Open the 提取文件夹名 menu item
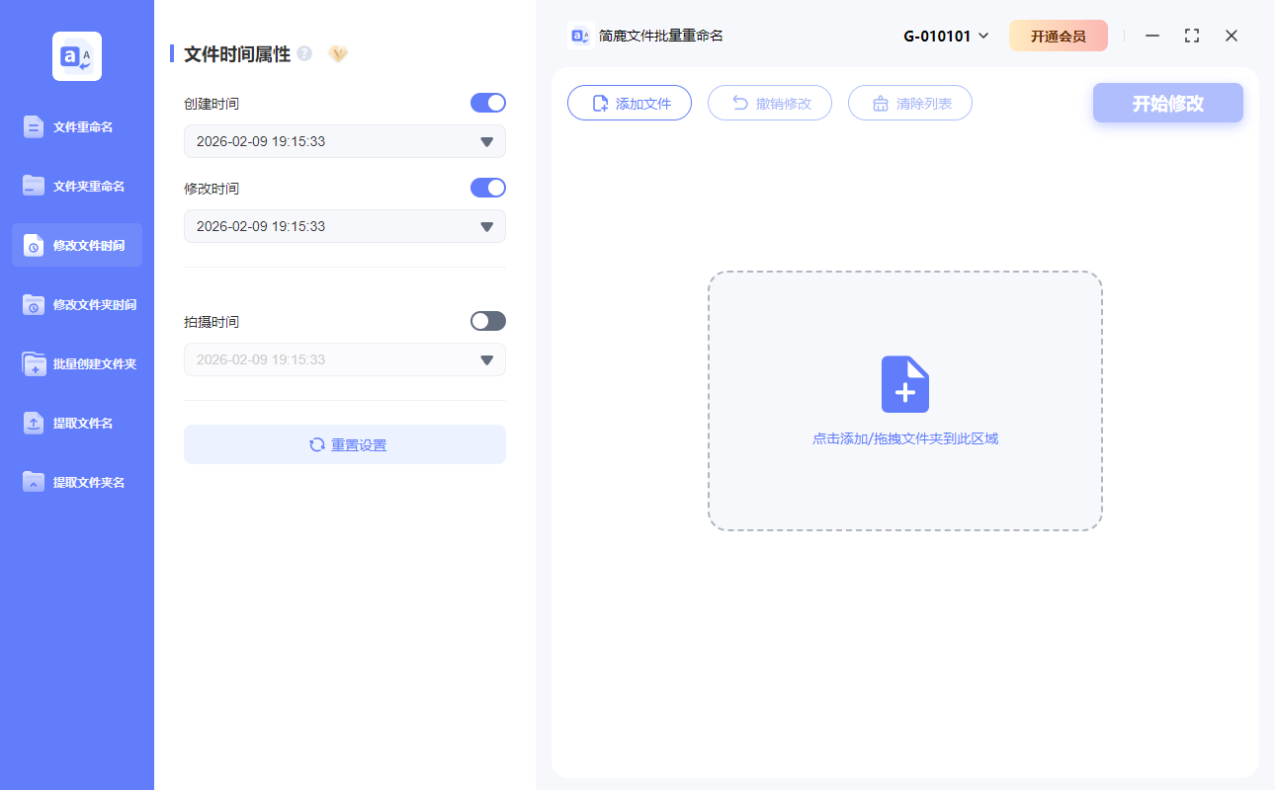The height and width of the screenshot is (790, 1275). (77, 482)
